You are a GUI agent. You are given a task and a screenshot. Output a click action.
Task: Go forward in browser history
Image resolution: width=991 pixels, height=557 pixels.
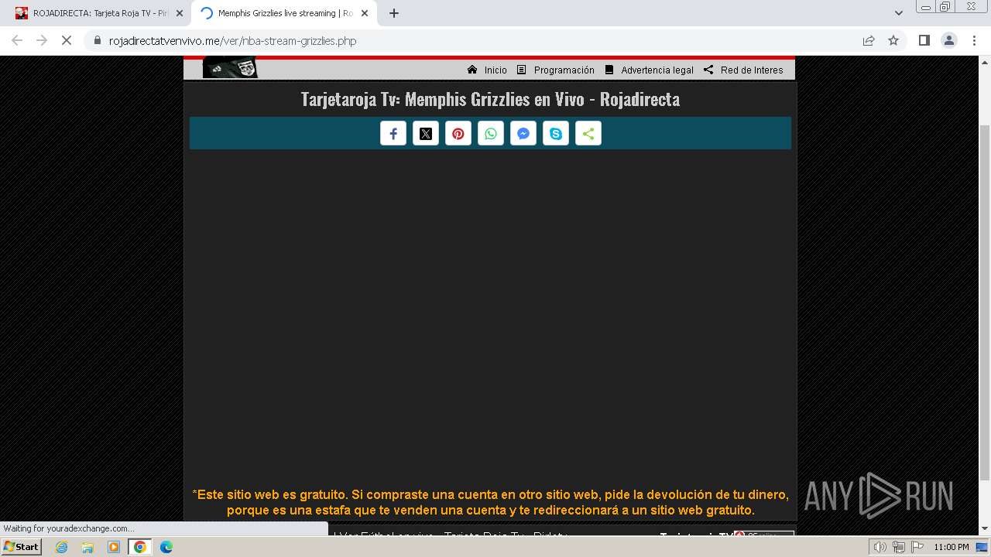[x=42, y=40]
